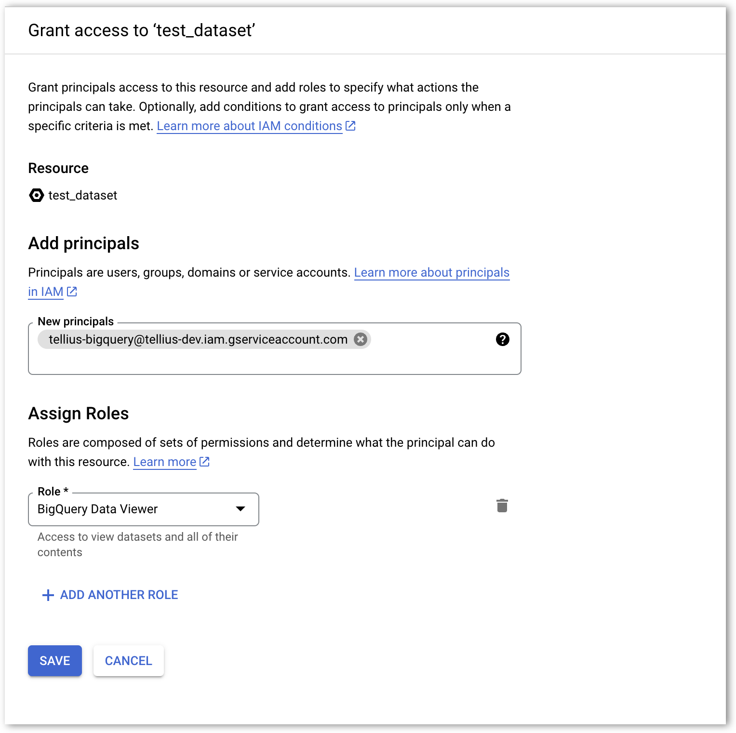Click the test_dataset resource name

pyautogui.click(x=82, y=195)
